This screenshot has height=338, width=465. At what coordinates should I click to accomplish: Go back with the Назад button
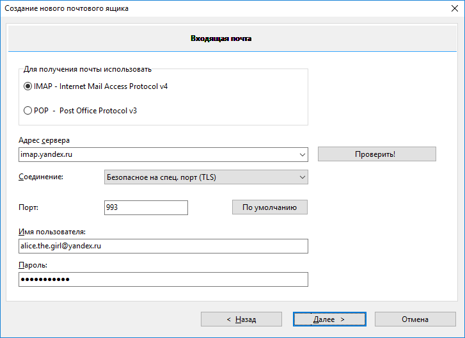click(241, 319)
